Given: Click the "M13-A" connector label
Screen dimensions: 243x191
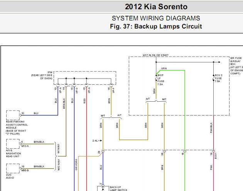Looking at the screenshot, I should coord(25,146).
